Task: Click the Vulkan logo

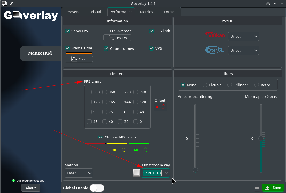Action: tap(215, 35)
